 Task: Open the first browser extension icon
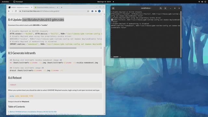[92, 11]
